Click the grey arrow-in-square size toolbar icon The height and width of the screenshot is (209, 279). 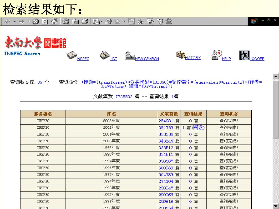117,22
